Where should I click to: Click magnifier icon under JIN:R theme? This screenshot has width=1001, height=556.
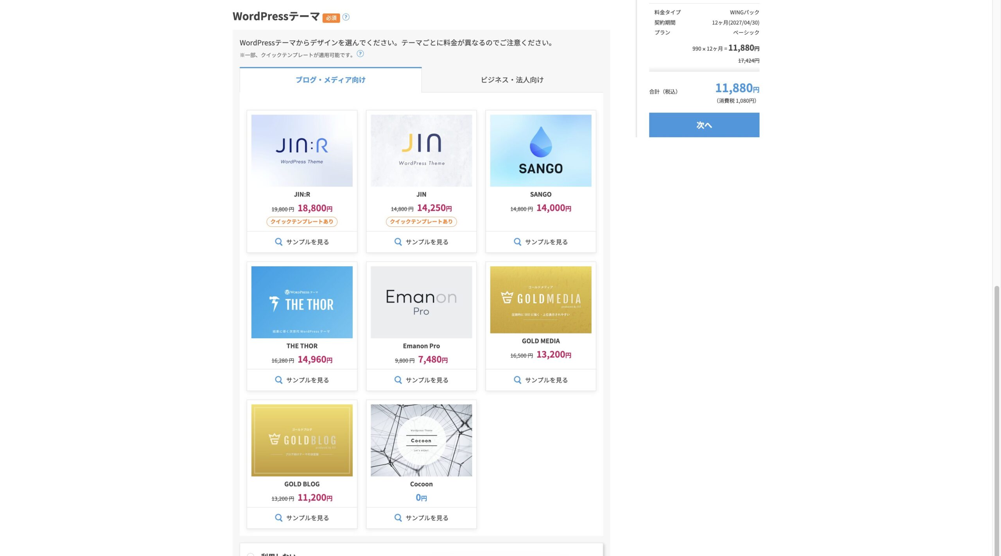pos(278,242)
